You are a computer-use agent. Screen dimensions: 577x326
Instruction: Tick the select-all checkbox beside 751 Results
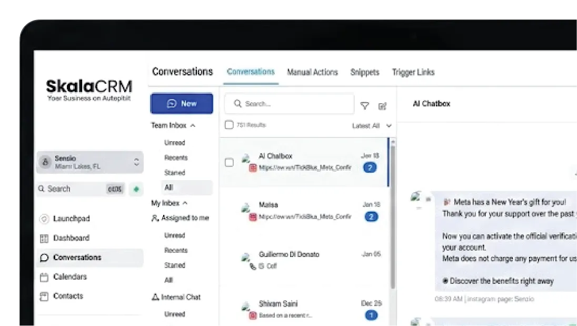point(229,125)
